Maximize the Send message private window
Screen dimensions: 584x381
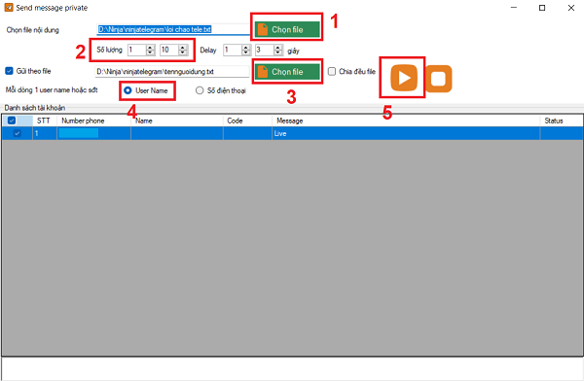(542, 8)
